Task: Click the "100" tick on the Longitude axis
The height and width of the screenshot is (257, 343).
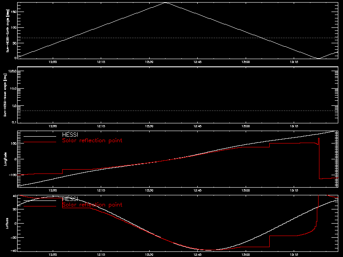Action: click(x=14, y=143)
